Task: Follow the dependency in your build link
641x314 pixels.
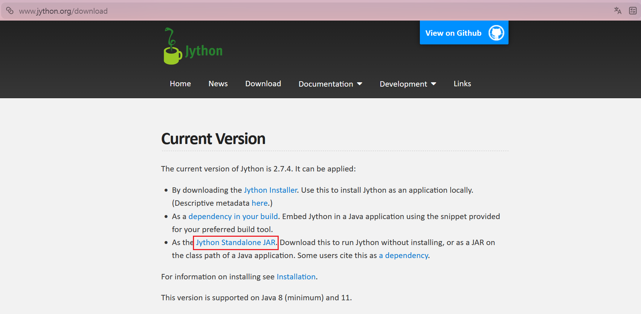Action: point(233,217)
